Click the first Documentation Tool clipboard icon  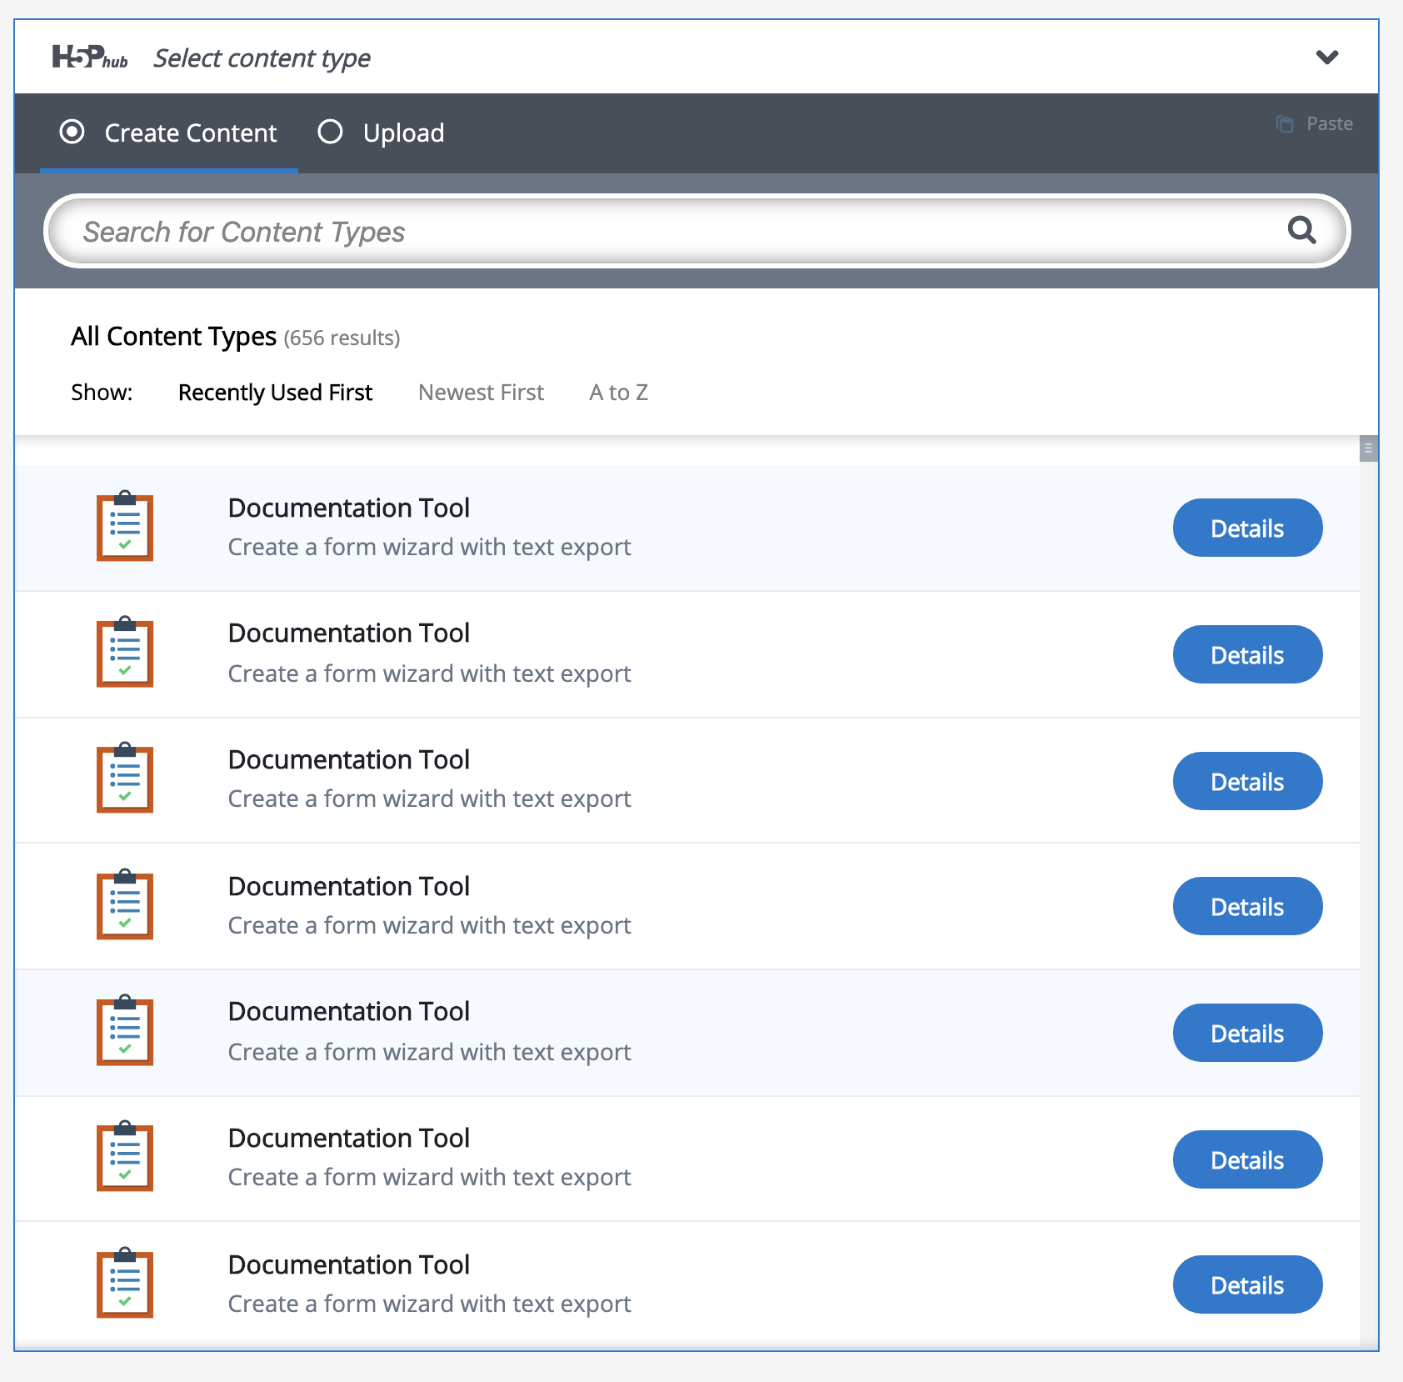[x=125, y=527]
